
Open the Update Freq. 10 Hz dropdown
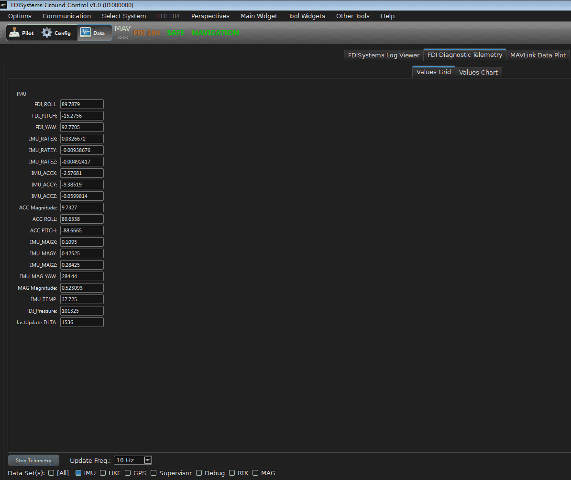pos(132,460)
